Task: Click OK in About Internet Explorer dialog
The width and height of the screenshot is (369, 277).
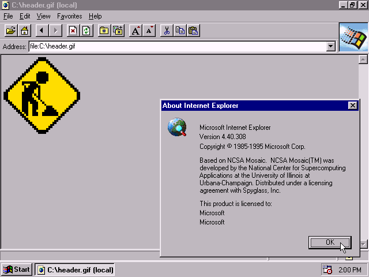Action: (x=330, y=242)
